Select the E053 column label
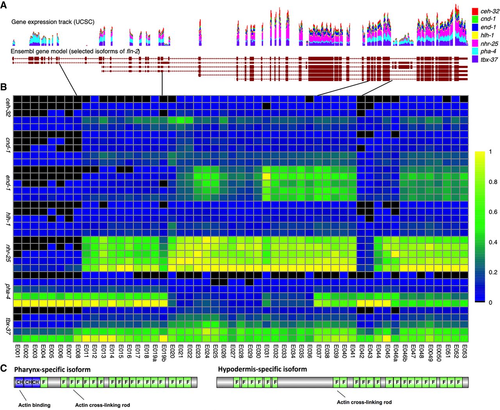The width and height of the screenshot is (500, 410). click(x=464, y=352)
